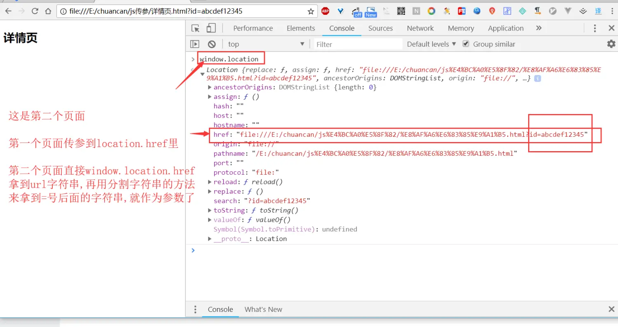Viewport: 618px width, 327px height.
Task: Open the Chrome three-dot main menu
Action: point(611,11)
